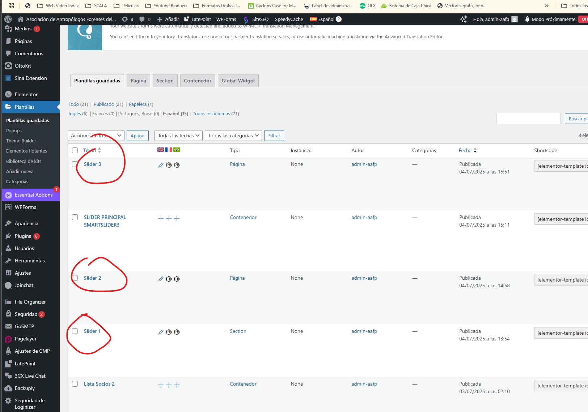Open the OLX bookmark
The height and width of the screenshot is (412, 588).
[x=368, y=5]
